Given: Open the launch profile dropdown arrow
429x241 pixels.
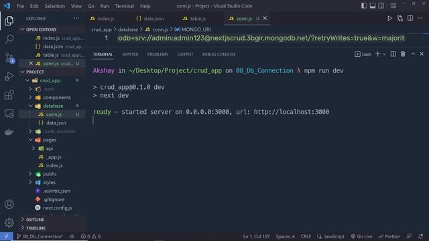Looking at the screenshot, I should [x=384, y=54].
